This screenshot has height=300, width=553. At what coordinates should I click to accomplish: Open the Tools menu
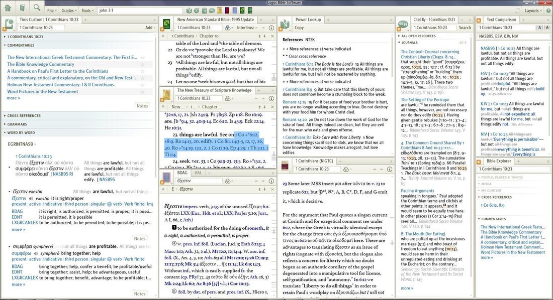87,11
